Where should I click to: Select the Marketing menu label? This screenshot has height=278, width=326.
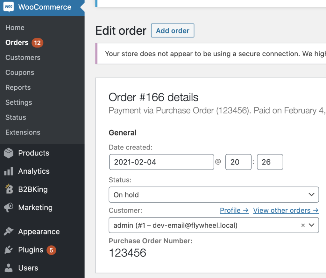[35, 208]
